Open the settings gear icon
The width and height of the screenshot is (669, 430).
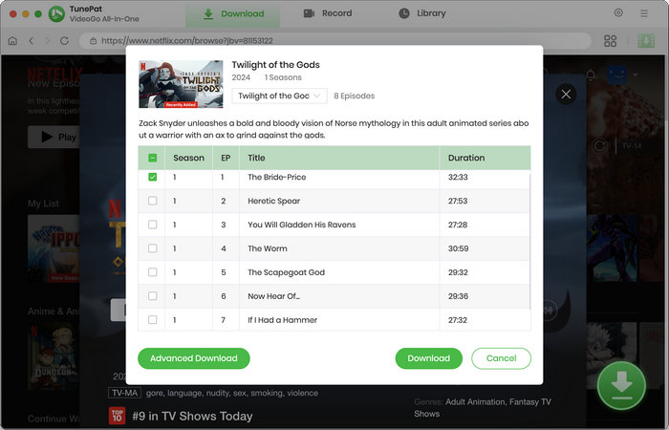618,12
